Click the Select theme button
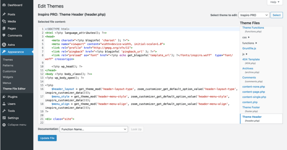This screenshot has width=287, height=150. point(277,15)
